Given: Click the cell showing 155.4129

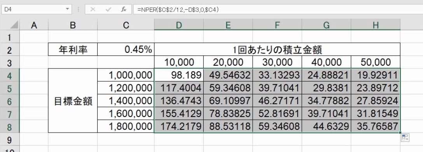Looking at the screenshot, I should [179, 114].
